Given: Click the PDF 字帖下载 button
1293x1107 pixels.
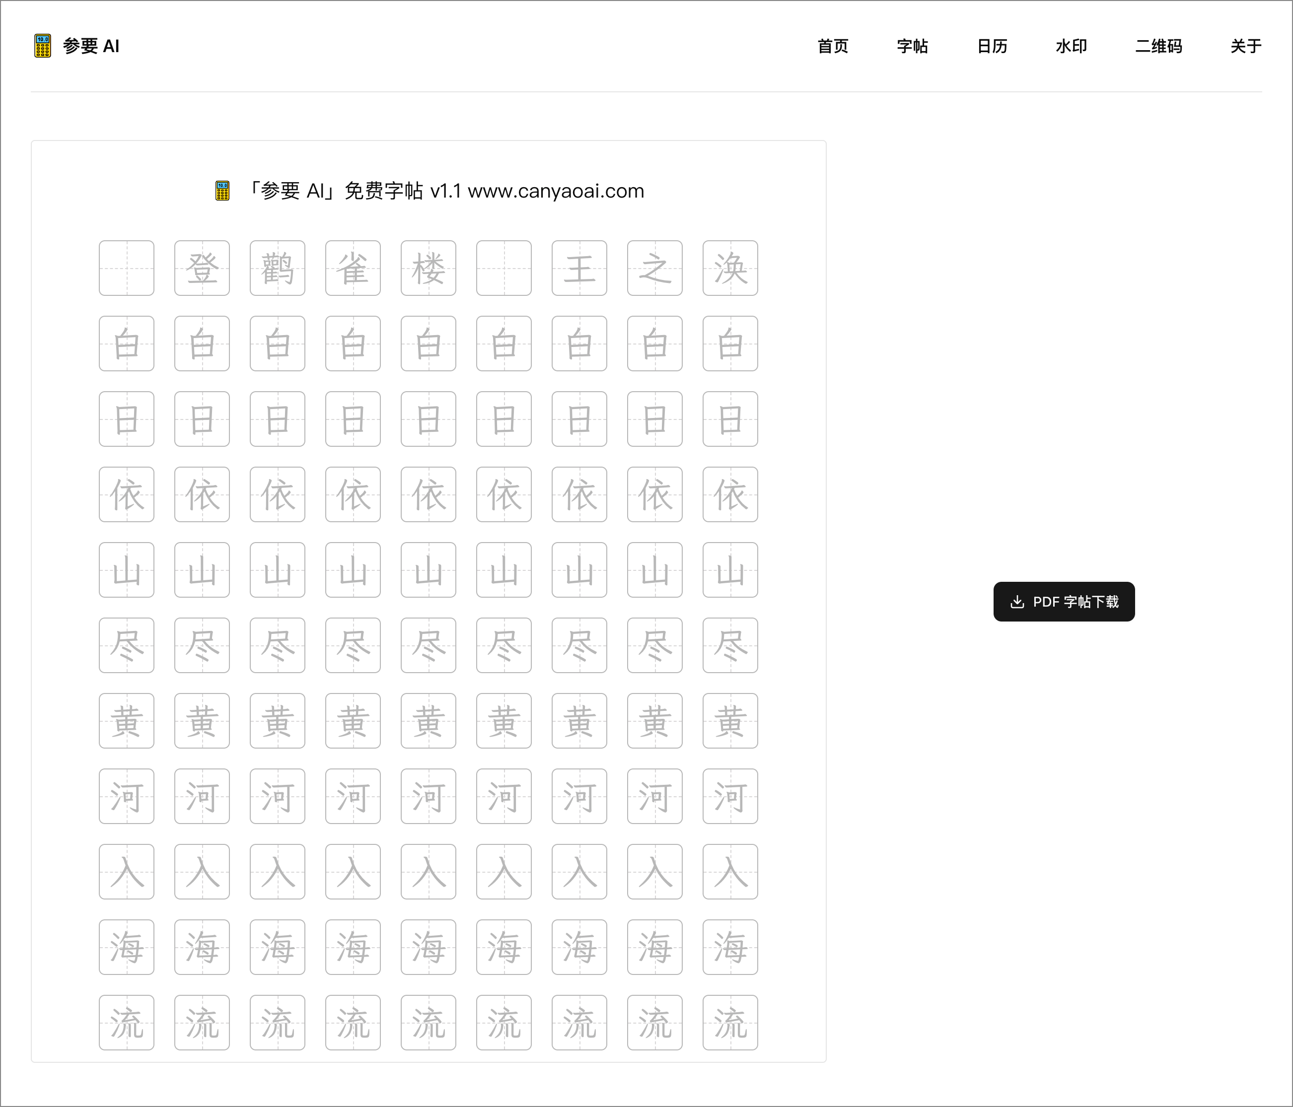Looking at the screenshot, I should [1064, 602].
